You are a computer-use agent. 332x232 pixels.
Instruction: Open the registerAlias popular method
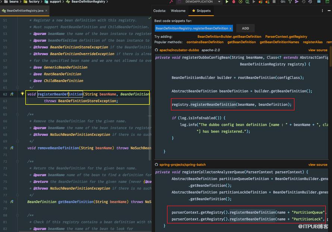point(313,42)
